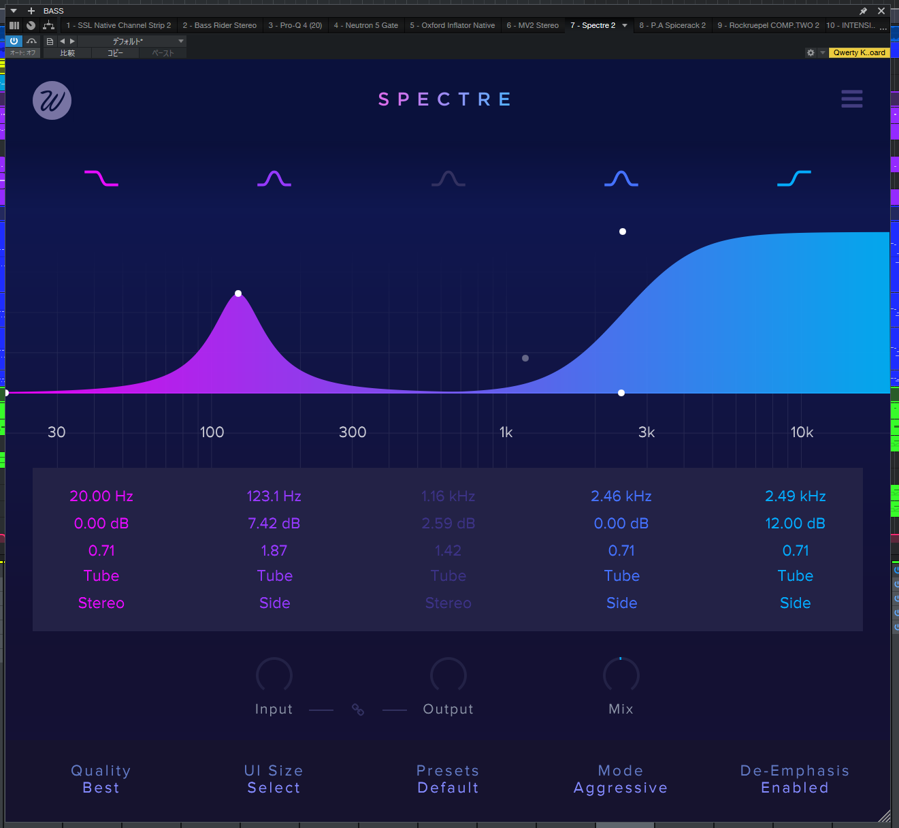The width and height of the screenshot is (899, 828).
Task: Click the Input/Output link chain icon
Action: pos(358,710)
